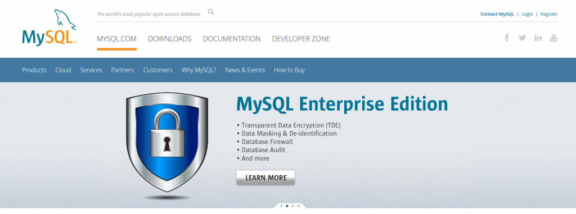Viewport: 576px width, 214px height.
Task: Open the MySQL Facebook page icon
Action: 507,38
